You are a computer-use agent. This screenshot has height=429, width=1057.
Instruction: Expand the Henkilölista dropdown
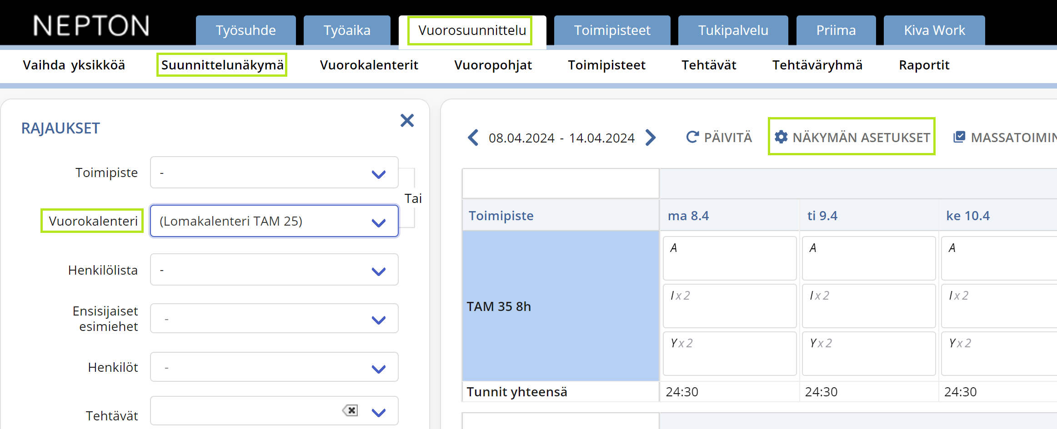coord(274,270)
